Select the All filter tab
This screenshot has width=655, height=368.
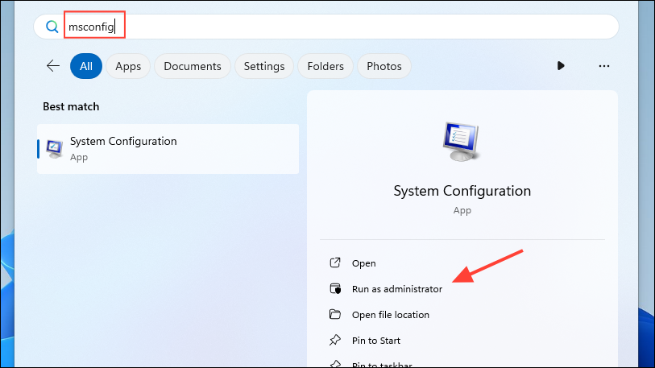pyautogui.click(x=86, y=66)
